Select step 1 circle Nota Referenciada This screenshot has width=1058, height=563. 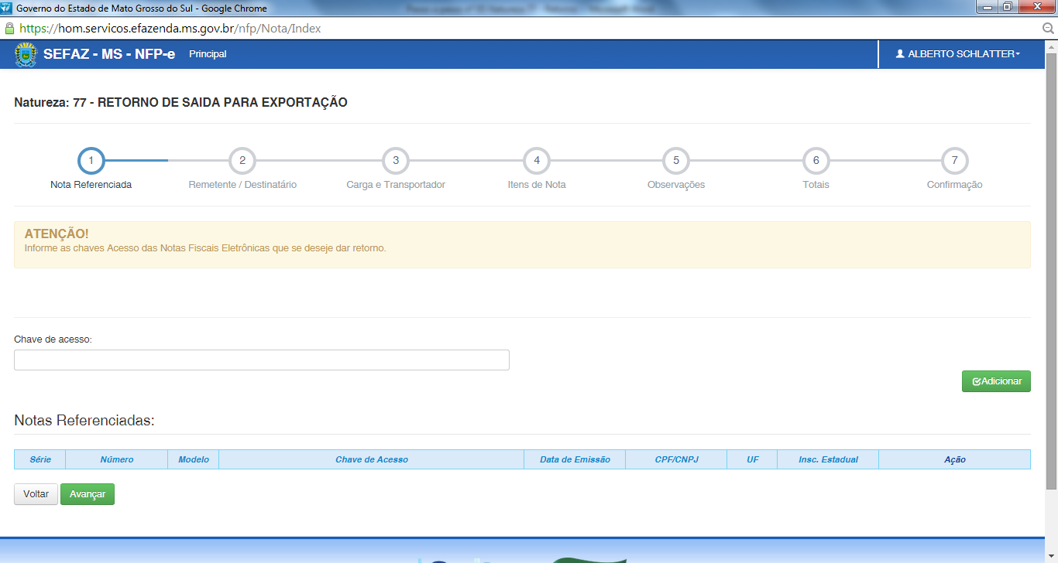pyautogui.click(x=91, y=161)
